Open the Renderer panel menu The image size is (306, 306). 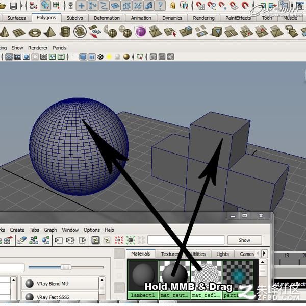click(x=38, y=48)
